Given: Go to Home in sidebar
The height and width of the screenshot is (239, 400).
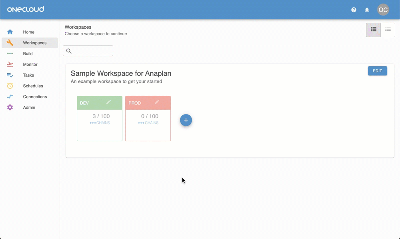Looking at the screenshot, I should (x=30, y=32).
